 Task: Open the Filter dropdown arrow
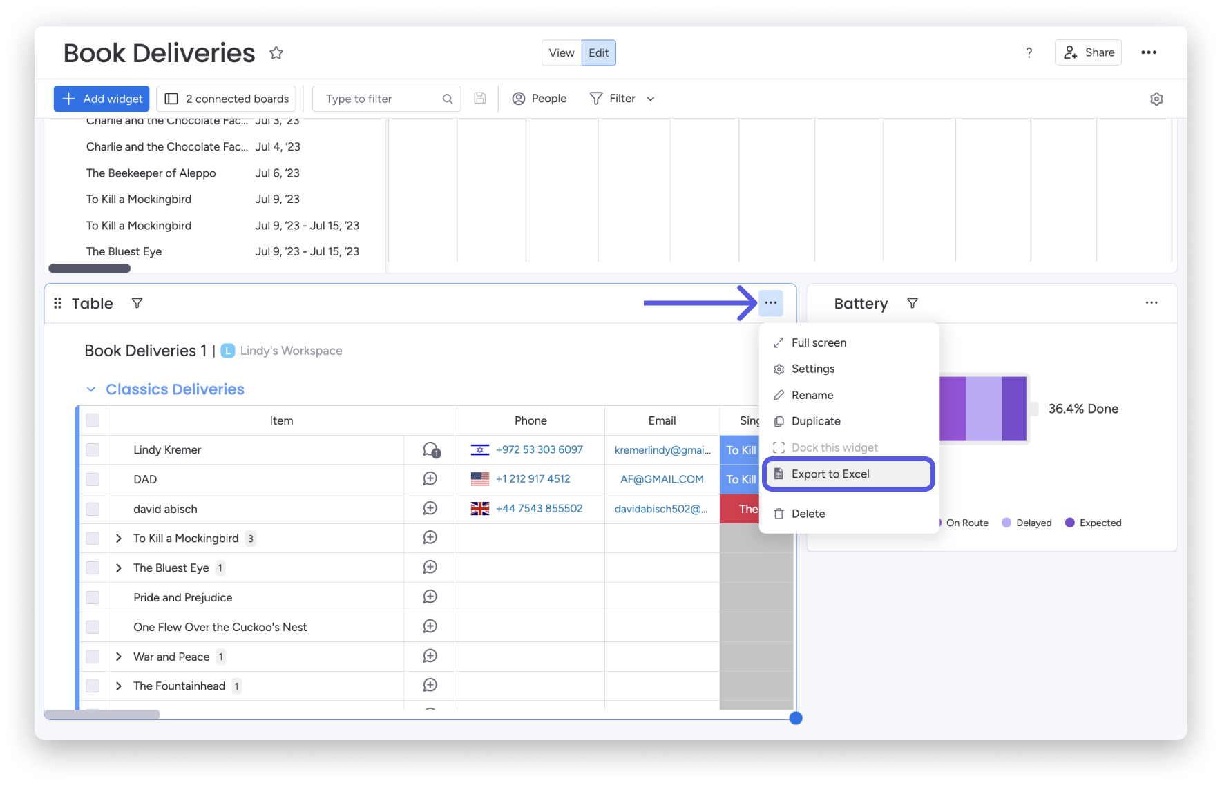tap(651, 99)
